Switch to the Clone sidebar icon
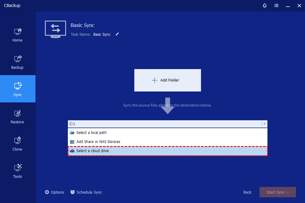Viewport: 305px width, 203px height. click(18, 144)
